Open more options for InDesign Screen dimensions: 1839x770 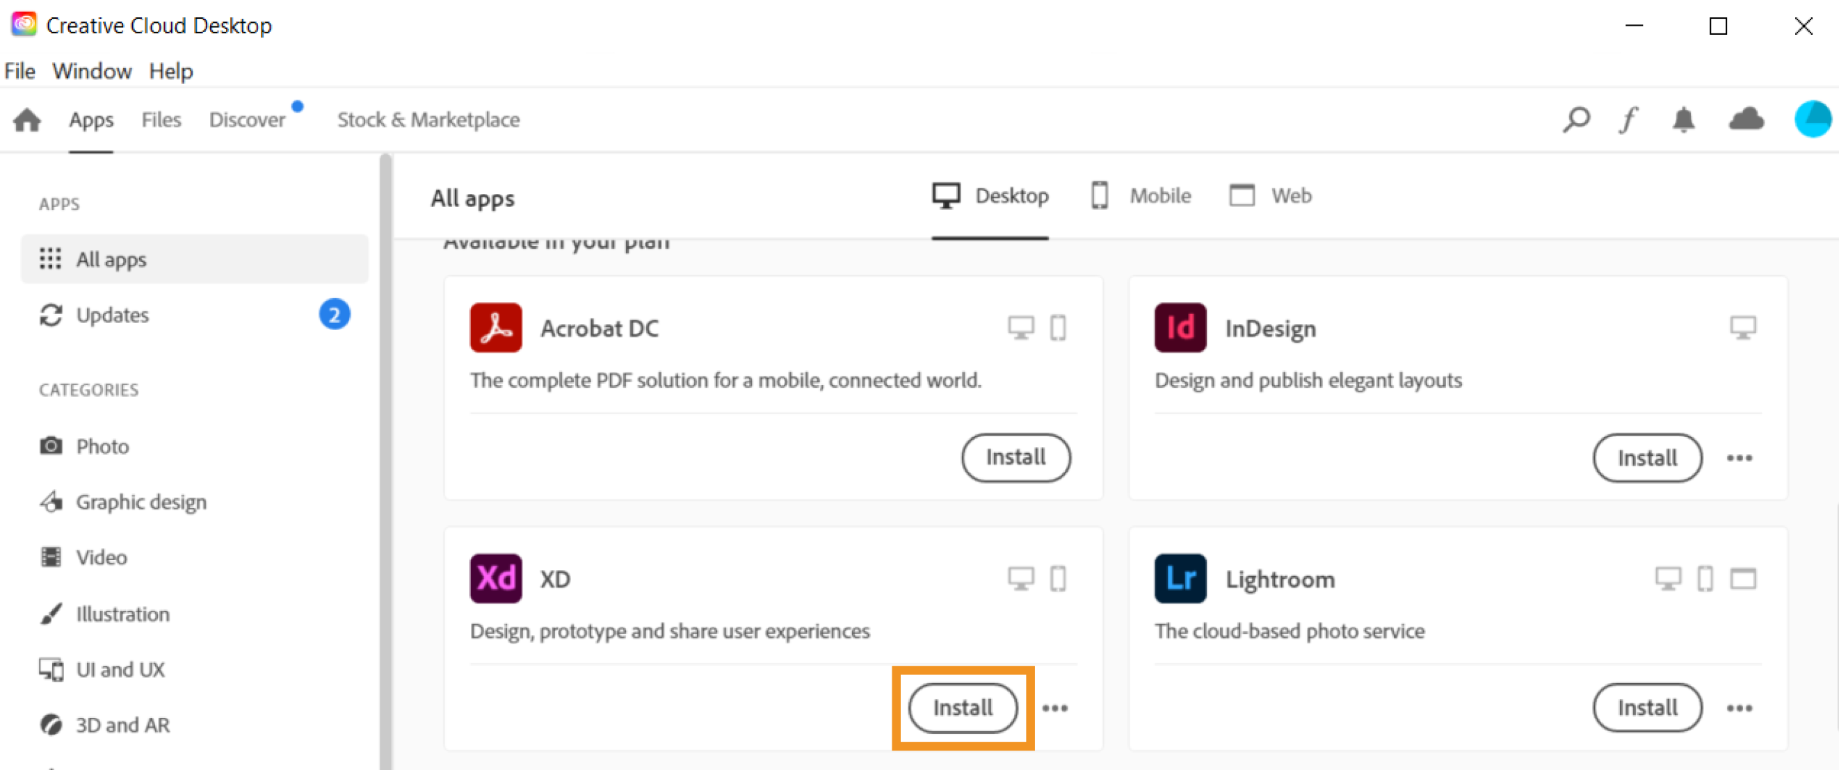click(1740, 459)
